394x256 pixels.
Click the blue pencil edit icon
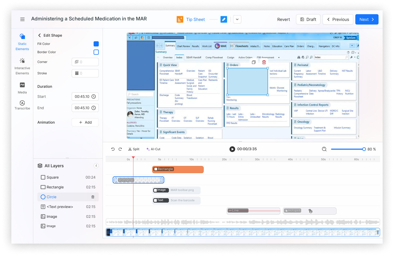click(x=224, y=19)
